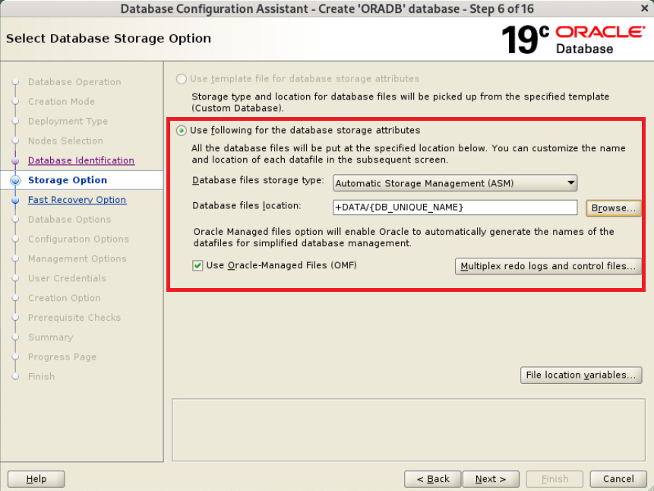Open Database Identification step link
This screenshot has width=654, height=491.
[x=81, y=160]
